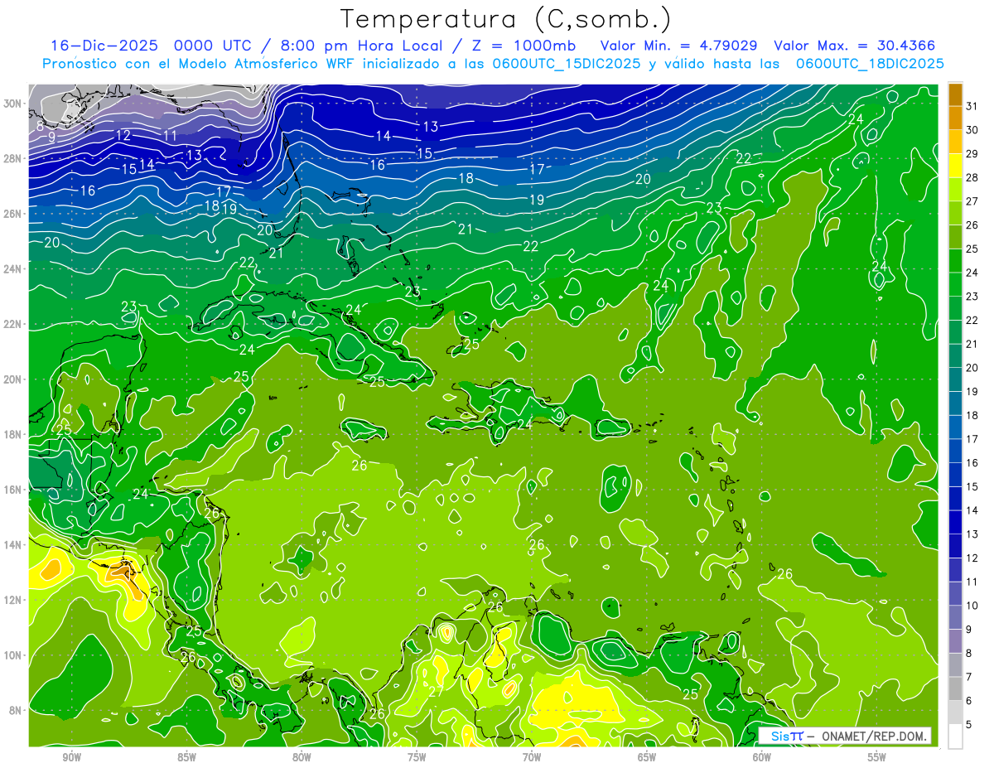The height and width of the screenshot is (768, 994).
Task: Click the 65W longitude axis label
Action: [647, 757]
